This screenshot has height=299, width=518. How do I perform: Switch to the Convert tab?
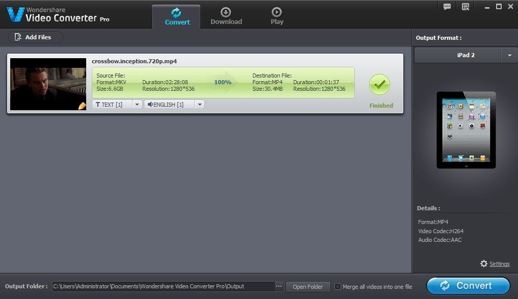click(177, 17)
